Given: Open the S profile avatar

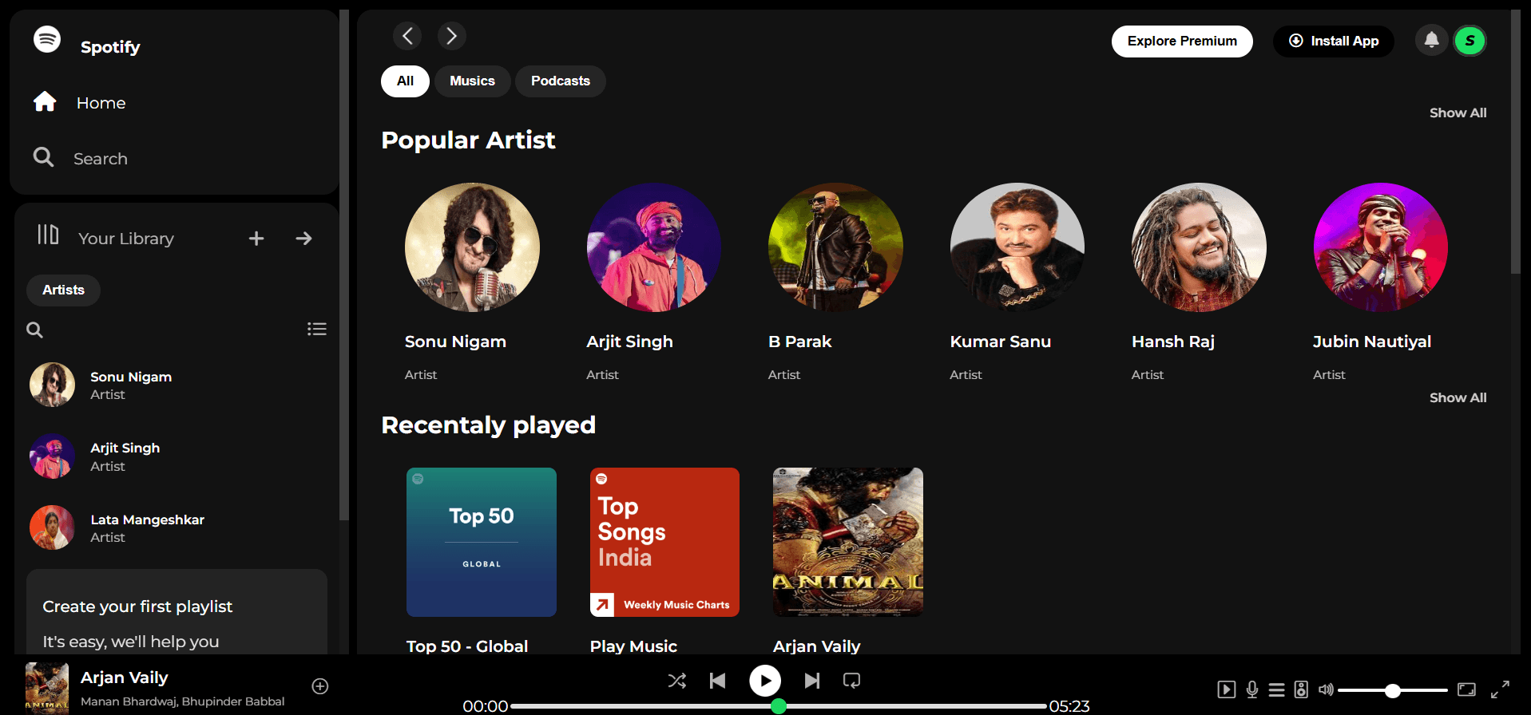Looking at the screenshot, I should [1470, 41].
